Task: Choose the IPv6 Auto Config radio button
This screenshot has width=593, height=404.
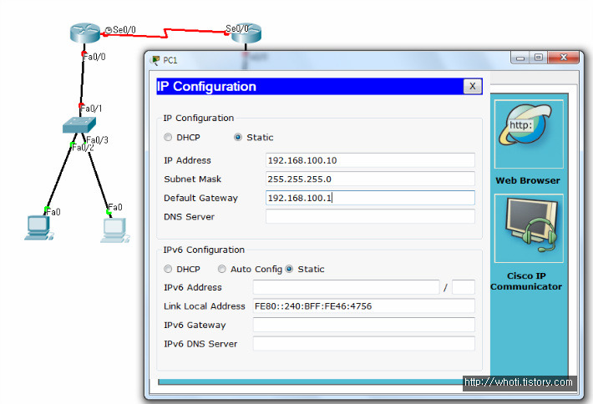Action: tap(222, 269)
